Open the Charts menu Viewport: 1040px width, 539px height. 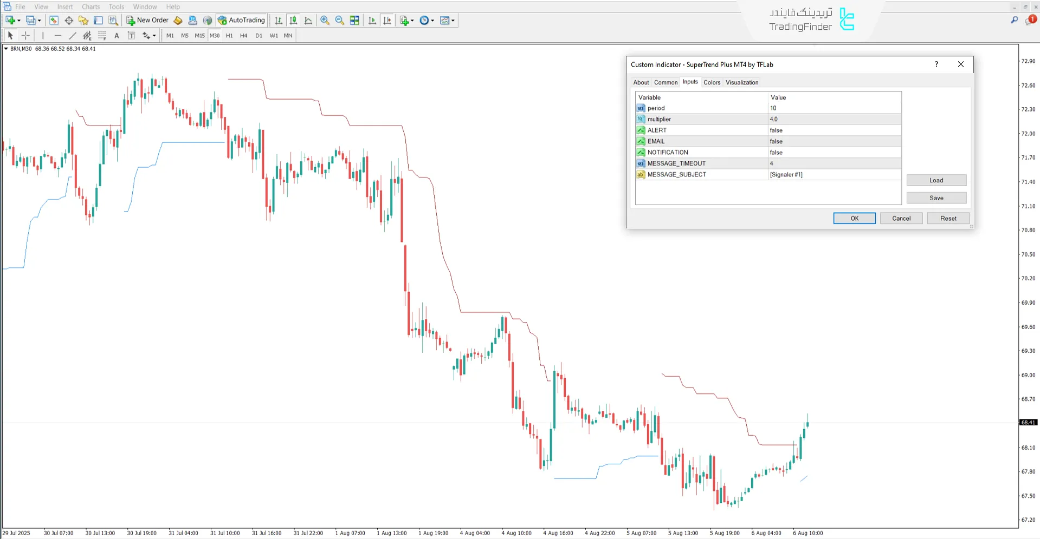pos(91,6)
